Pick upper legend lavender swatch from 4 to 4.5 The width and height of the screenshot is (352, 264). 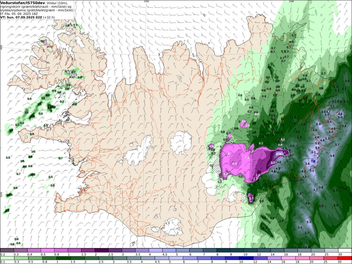pyautogui.click(x=155, y=250)
